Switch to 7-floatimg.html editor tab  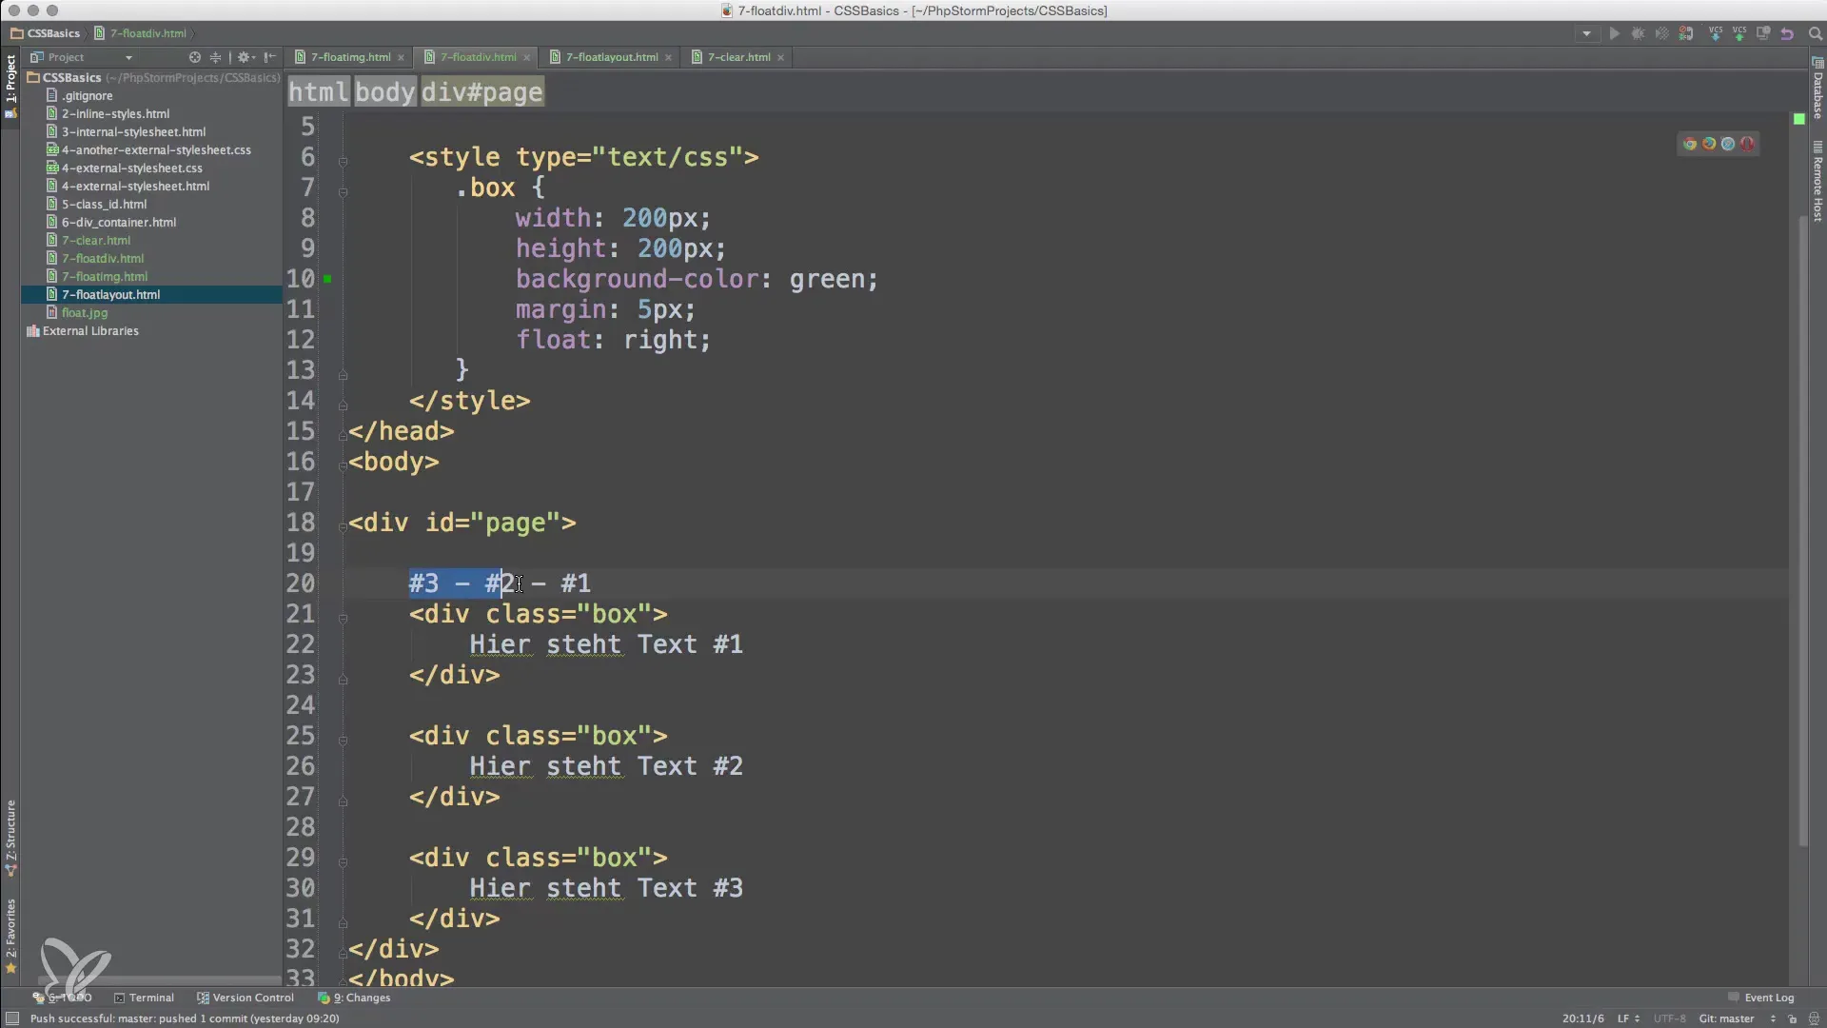click(350, 57)
